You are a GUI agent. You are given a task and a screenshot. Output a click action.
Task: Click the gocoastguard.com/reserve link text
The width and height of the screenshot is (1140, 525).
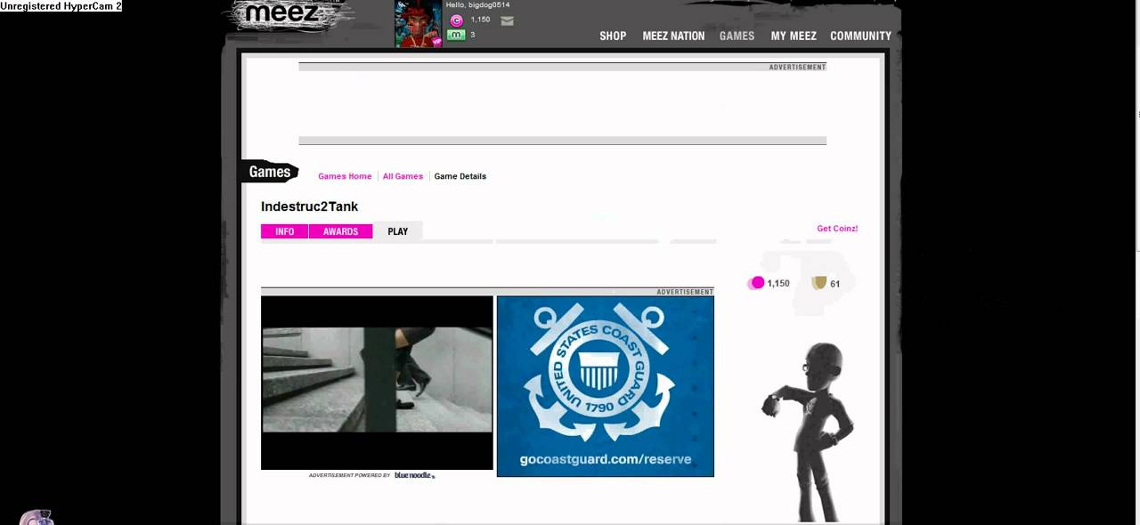pos(606,460)
